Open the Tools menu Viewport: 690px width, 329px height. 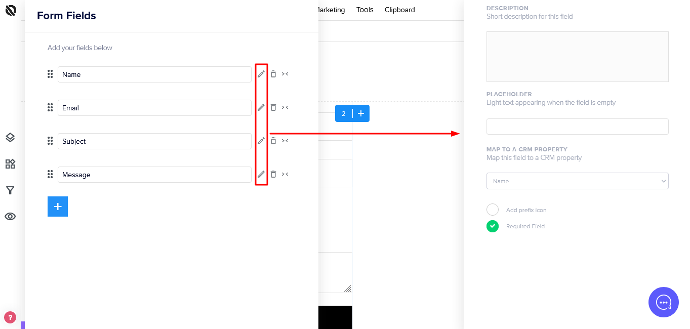(x=364, y=10)
